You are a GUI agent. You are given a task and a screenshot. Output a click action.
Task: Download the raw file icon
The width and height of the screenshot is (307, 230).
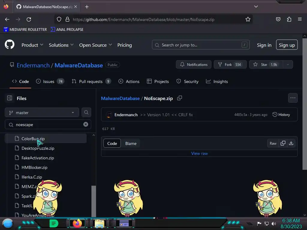click(291, 143)
